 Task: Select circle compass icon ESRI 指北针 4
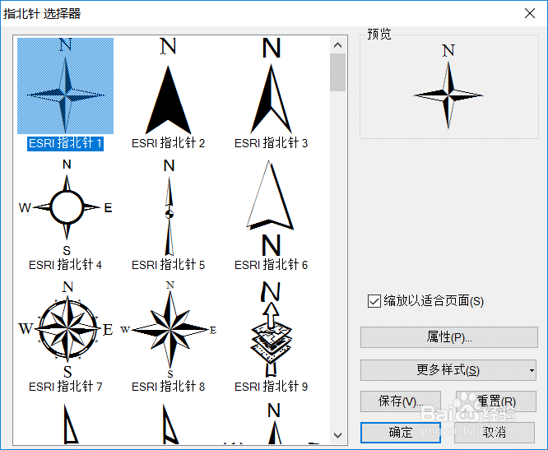(65, 207)
